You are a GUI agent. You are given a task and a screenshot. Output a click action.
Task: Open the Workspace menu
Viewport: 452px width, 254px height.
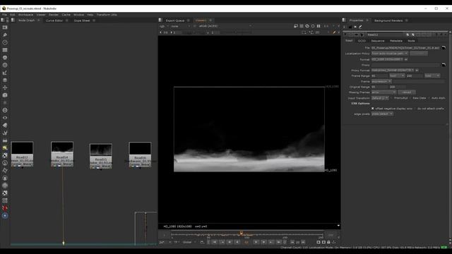coord(25,15)
